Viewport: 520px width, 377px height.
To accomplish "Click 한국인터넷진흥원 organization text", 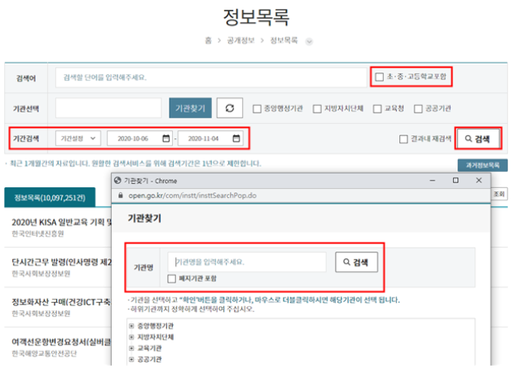I will point(37,234).
